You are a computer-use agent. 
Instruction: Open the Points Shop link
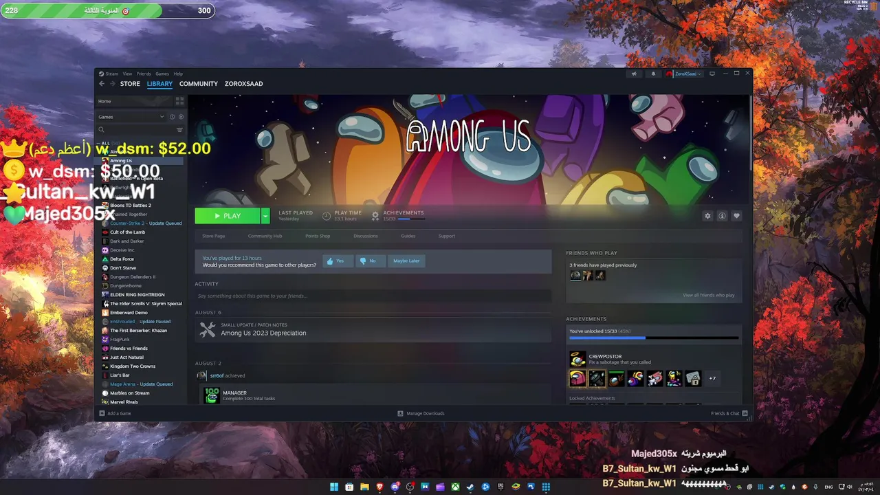pos(318,236)
